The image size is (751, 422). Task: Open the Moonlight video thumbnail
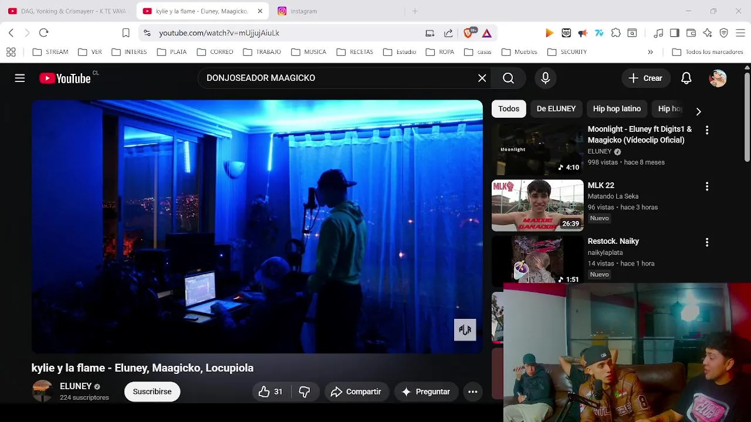pos(537,149)
